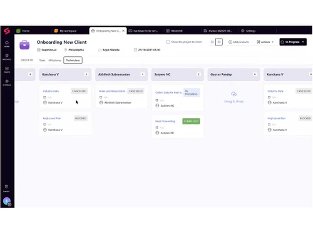Image resolution: width=313 pixels, height=234 pixels.
Task: Switch to the hardware to be sen... tab
Action: 143,31
